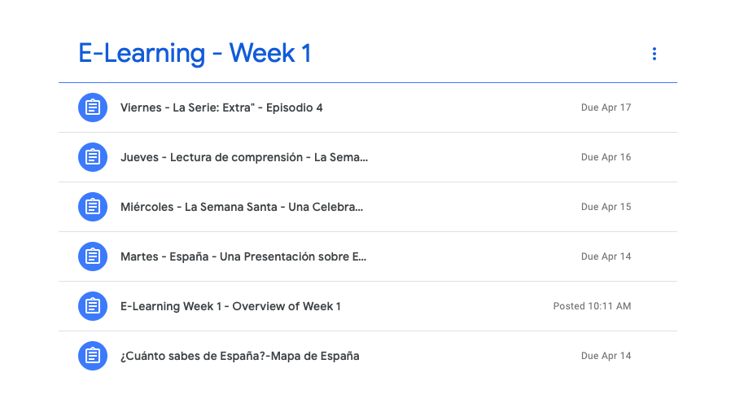This screenshot has width=744, height=412.
Task: Click Due Apr 14 on the Mapa de España row
Action: pyautogui.click(x=606, y=356)
